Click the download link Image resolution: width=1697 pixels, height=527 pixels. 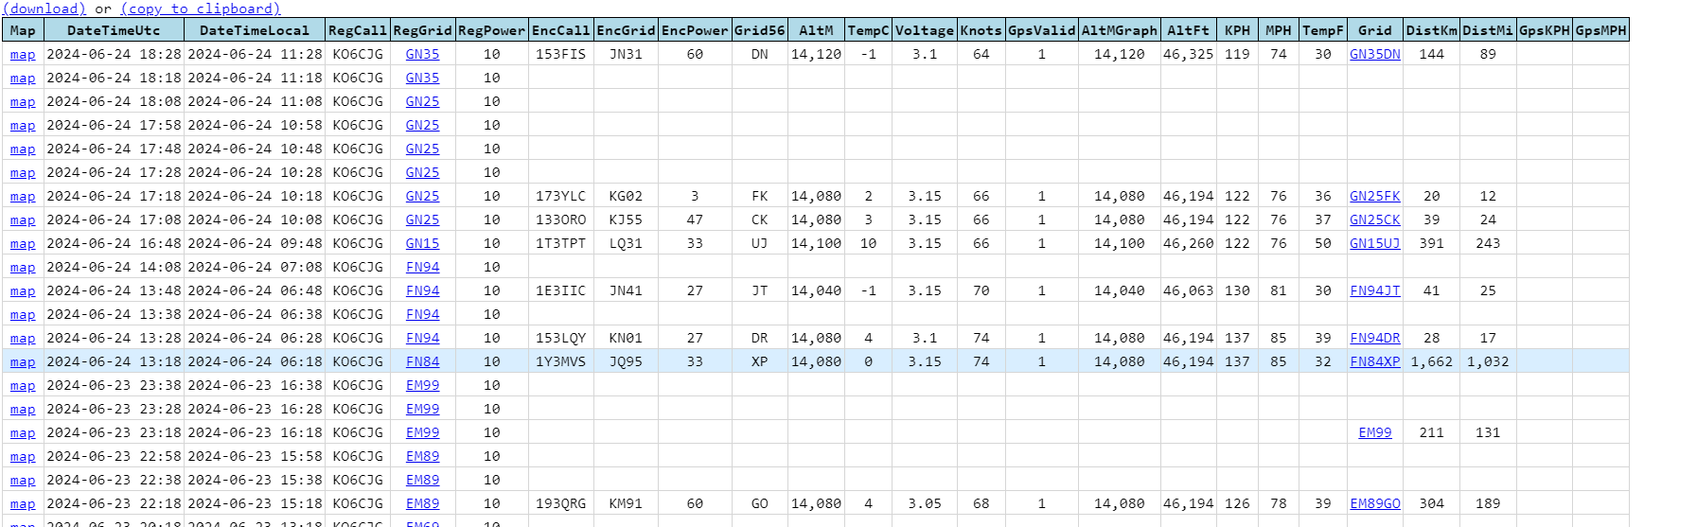pos(44,9)
